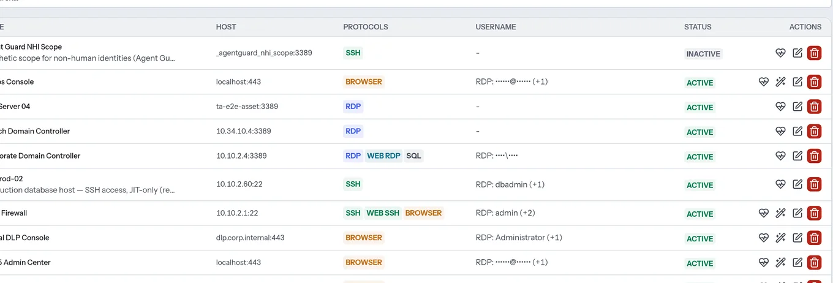Click BROWSER badge in the Firewall row

(423, 213)
